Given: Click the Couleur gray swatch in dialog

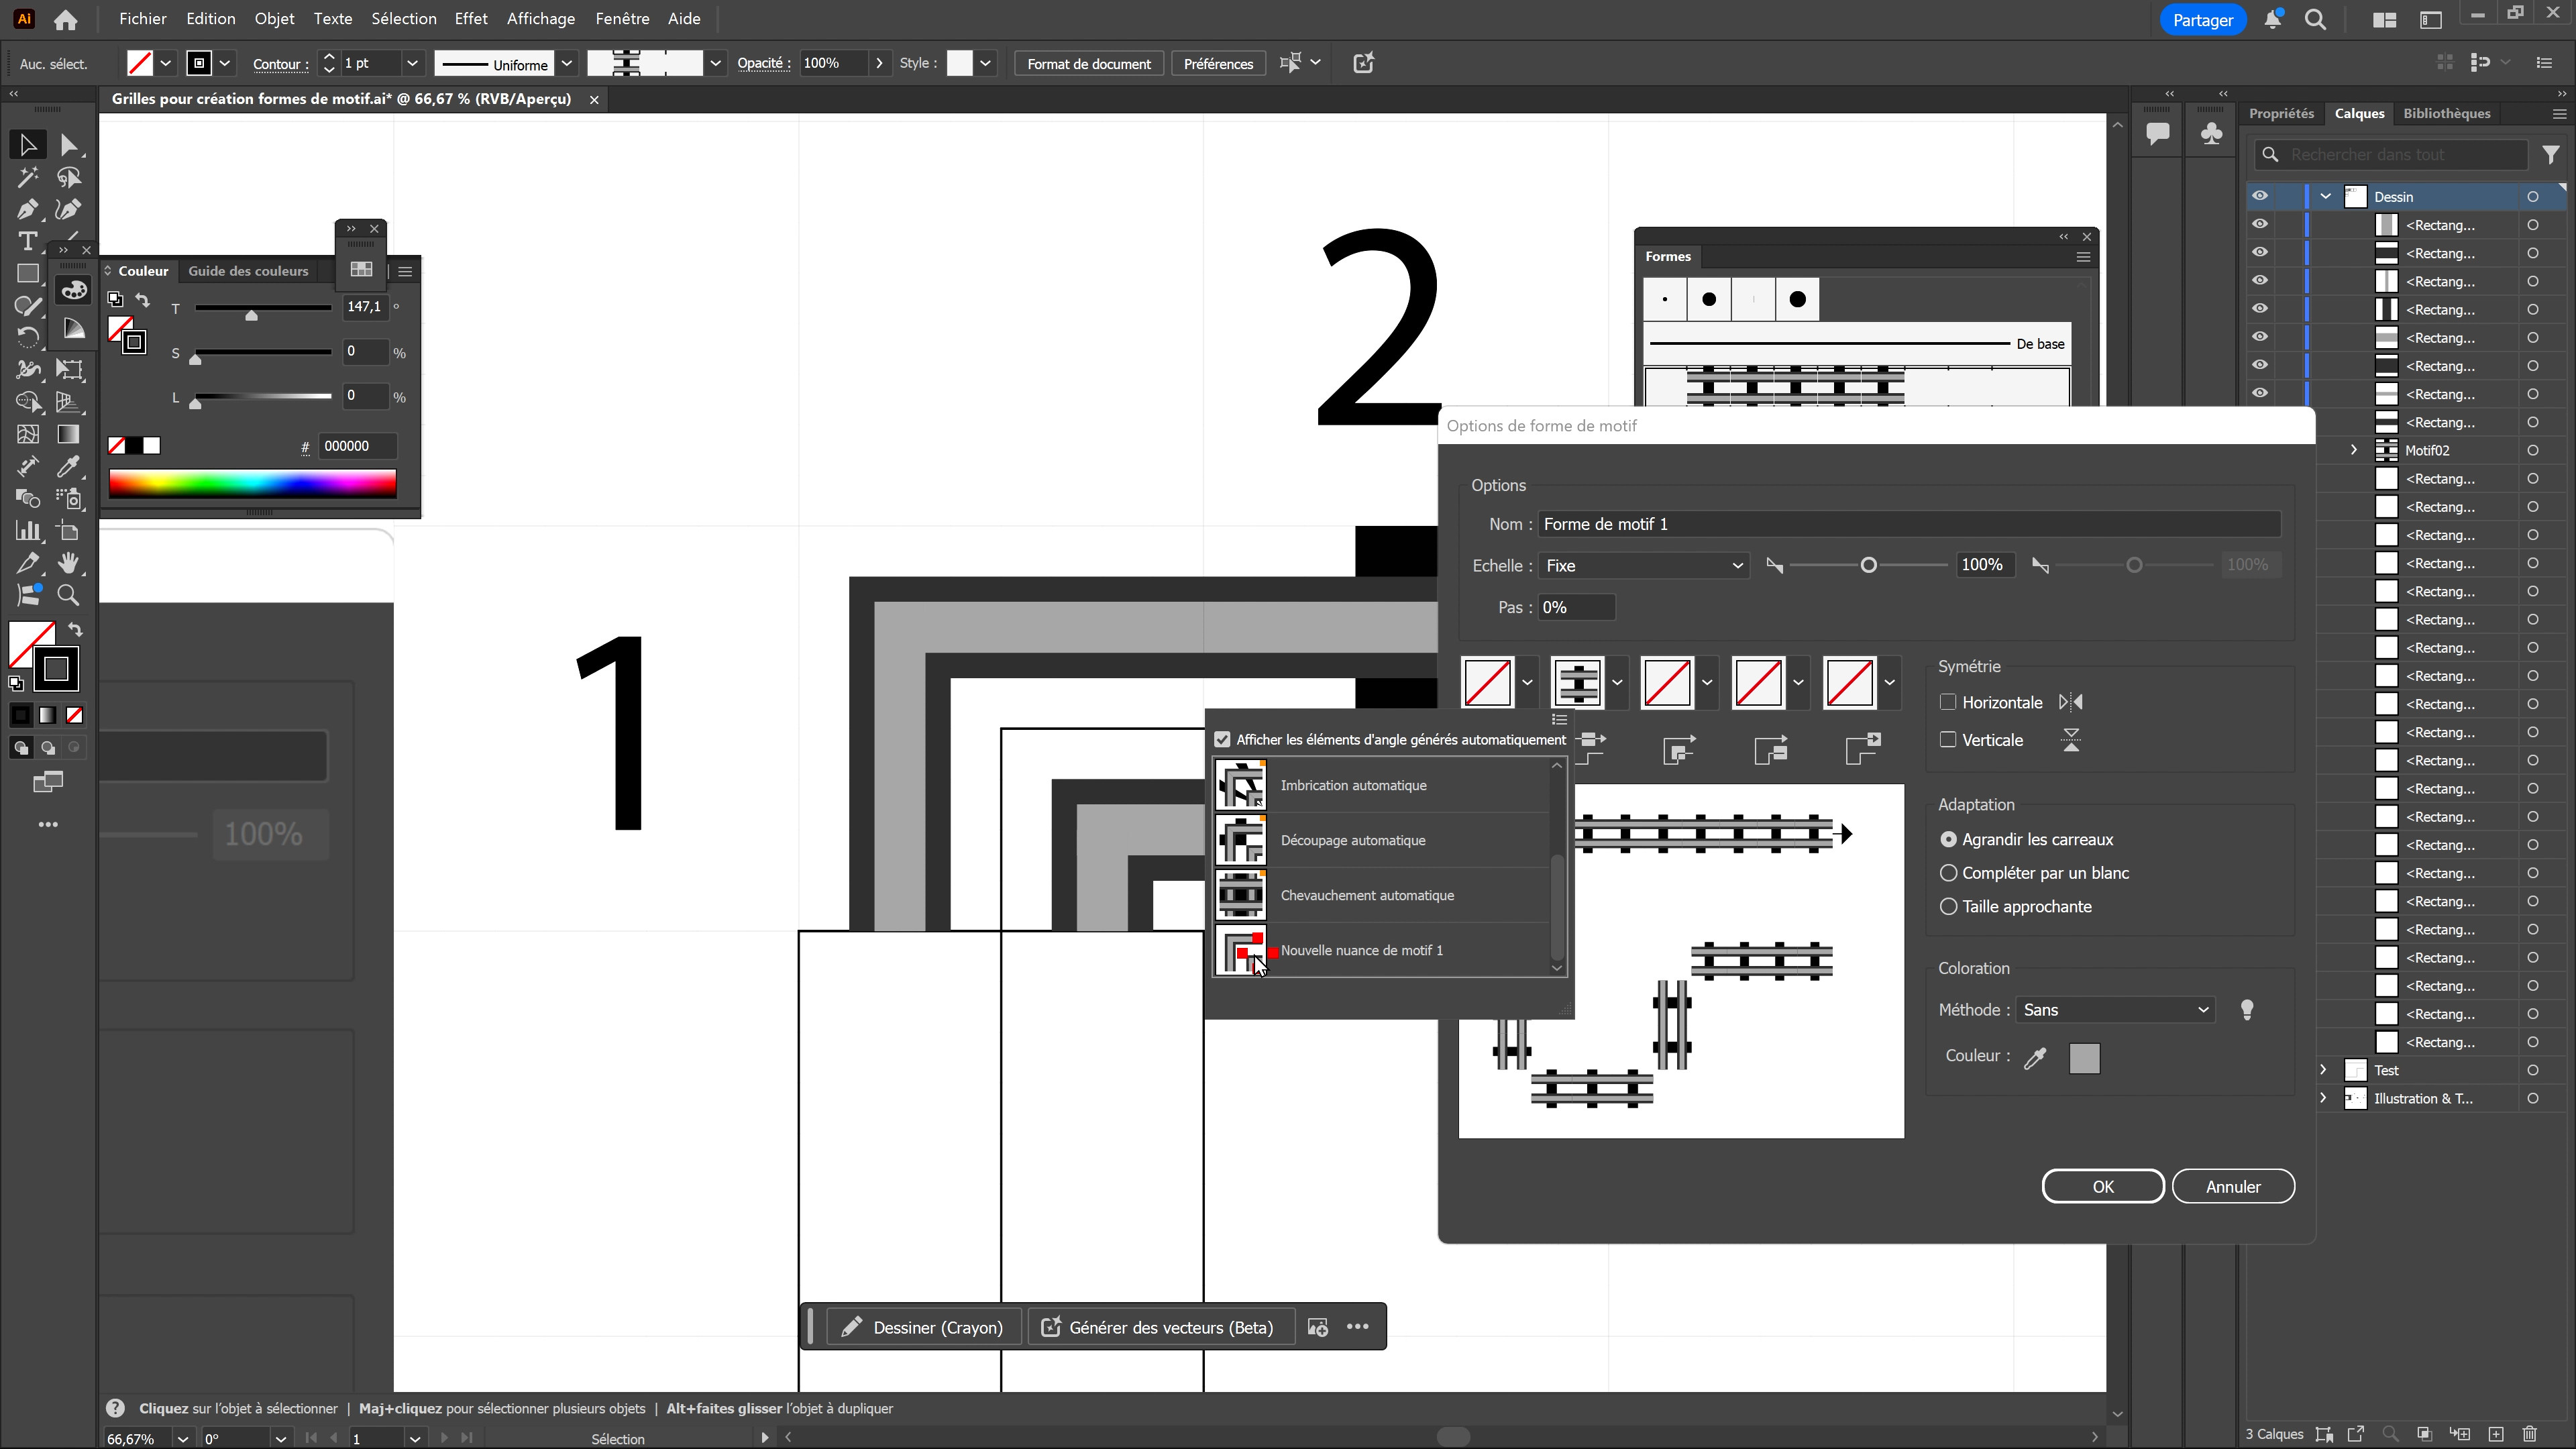Looking at the screenshot, I should 2084,1058.
